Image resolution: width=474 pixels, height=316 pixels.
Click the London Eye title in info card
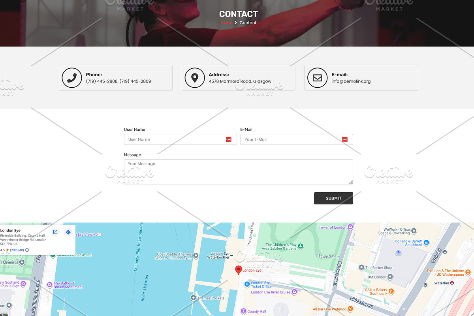10,230
